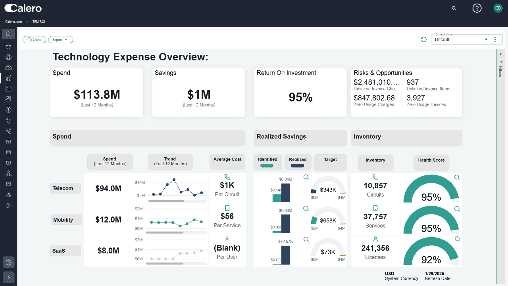The height and width of the screenshot is (286, 508).
Task: Open the dollar sign sidebar icon
Action: pos(8,110)
